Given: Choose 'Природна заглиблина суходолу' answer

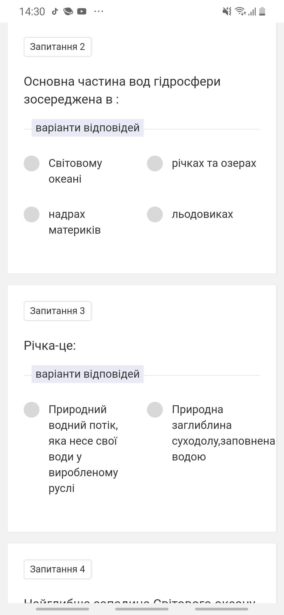Looking at the screenshot, I should click(155, 410).
